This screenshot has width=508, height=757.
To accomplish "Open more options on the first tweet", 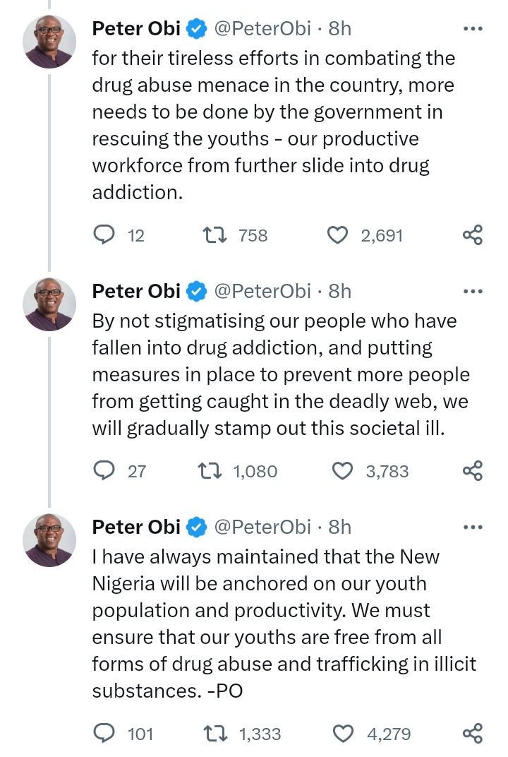I will pos(472,29).
